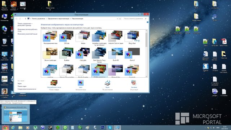This screenshot has width=231, height=130.
Task: Open the Calculator taskbar icon
Action: pyautogui.click(x=73, y=127)
